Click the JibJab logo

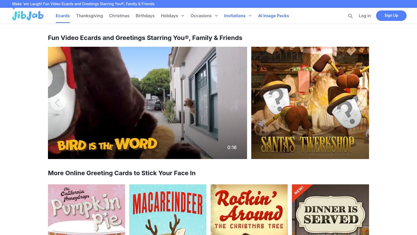point(28,16)
